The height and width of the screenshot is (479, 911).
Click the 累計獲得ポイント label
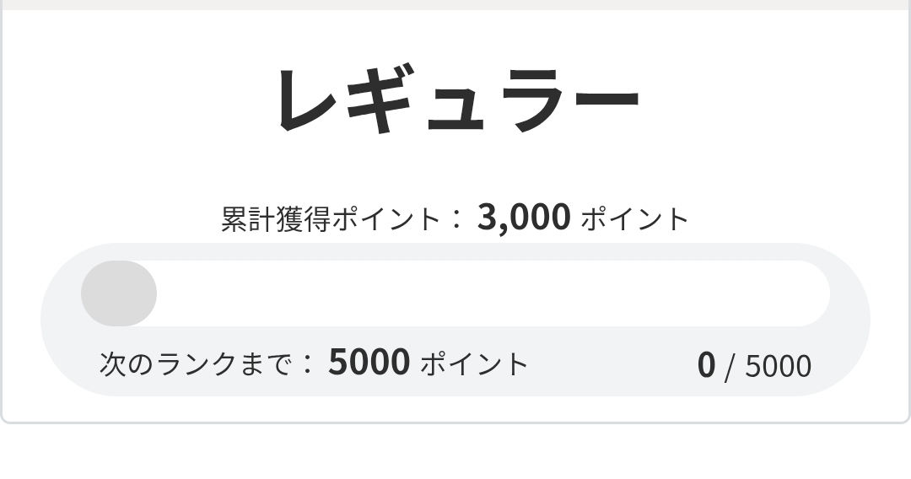point(331,219)
